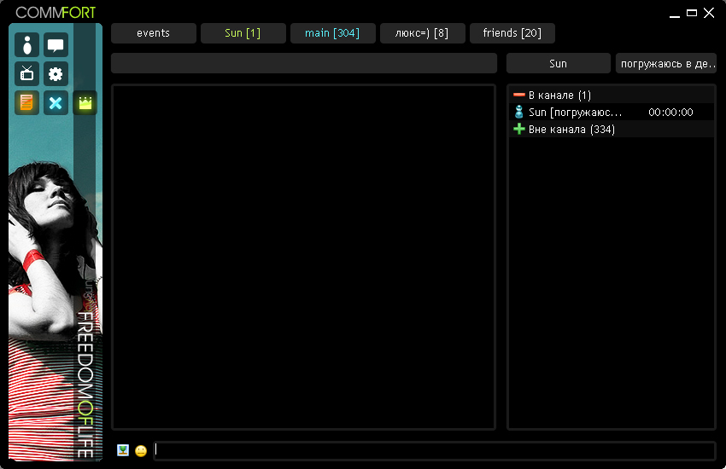726x469 pixels.
Task: Click the user profile person icon
Action: 27,45
